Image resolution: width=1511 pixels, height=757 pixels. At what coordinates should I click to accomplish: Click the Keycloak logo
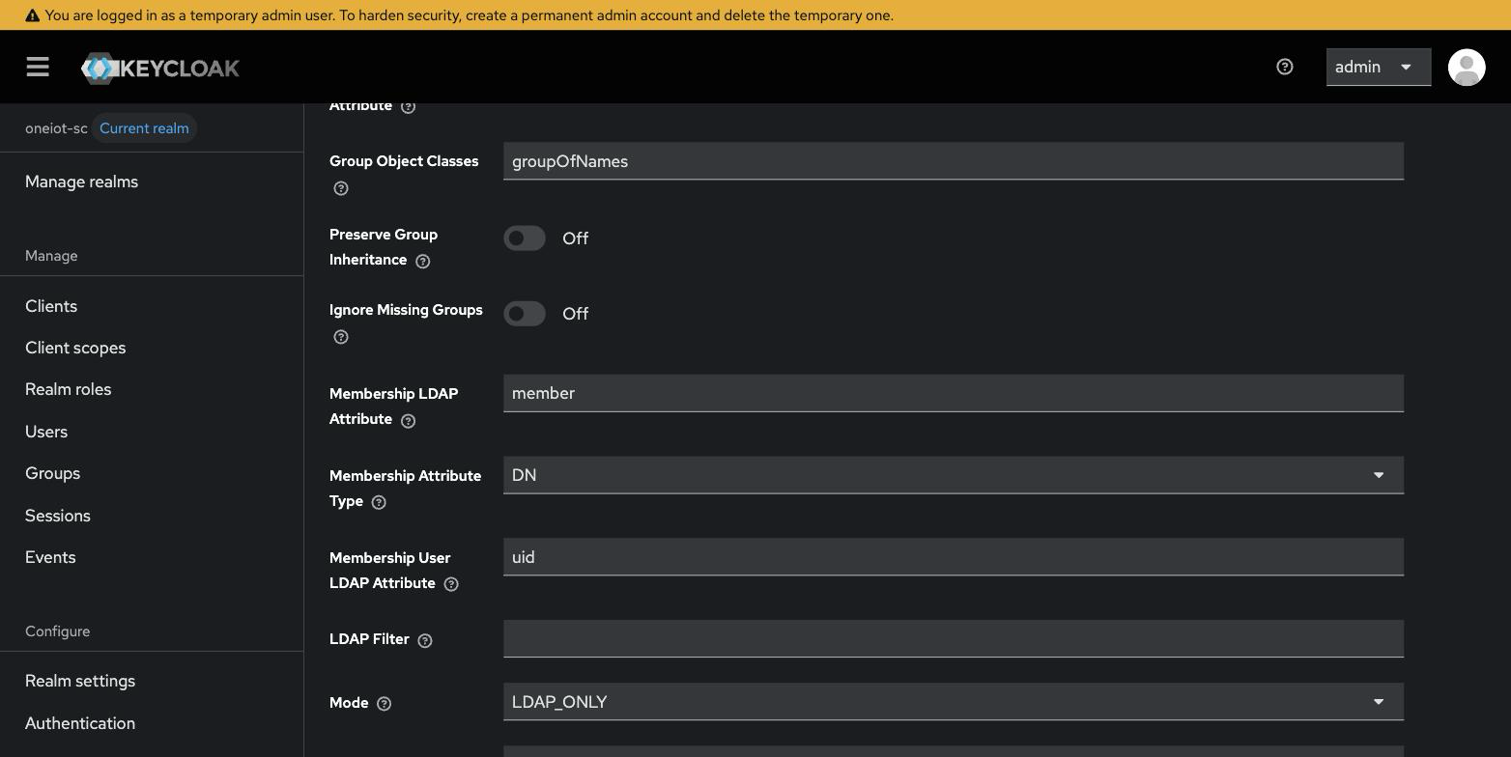pyautogui.click(x=160, y=68)
